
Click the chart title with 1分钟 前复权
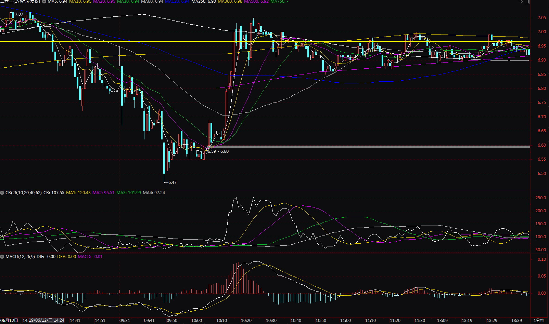(x=20, y=2)
